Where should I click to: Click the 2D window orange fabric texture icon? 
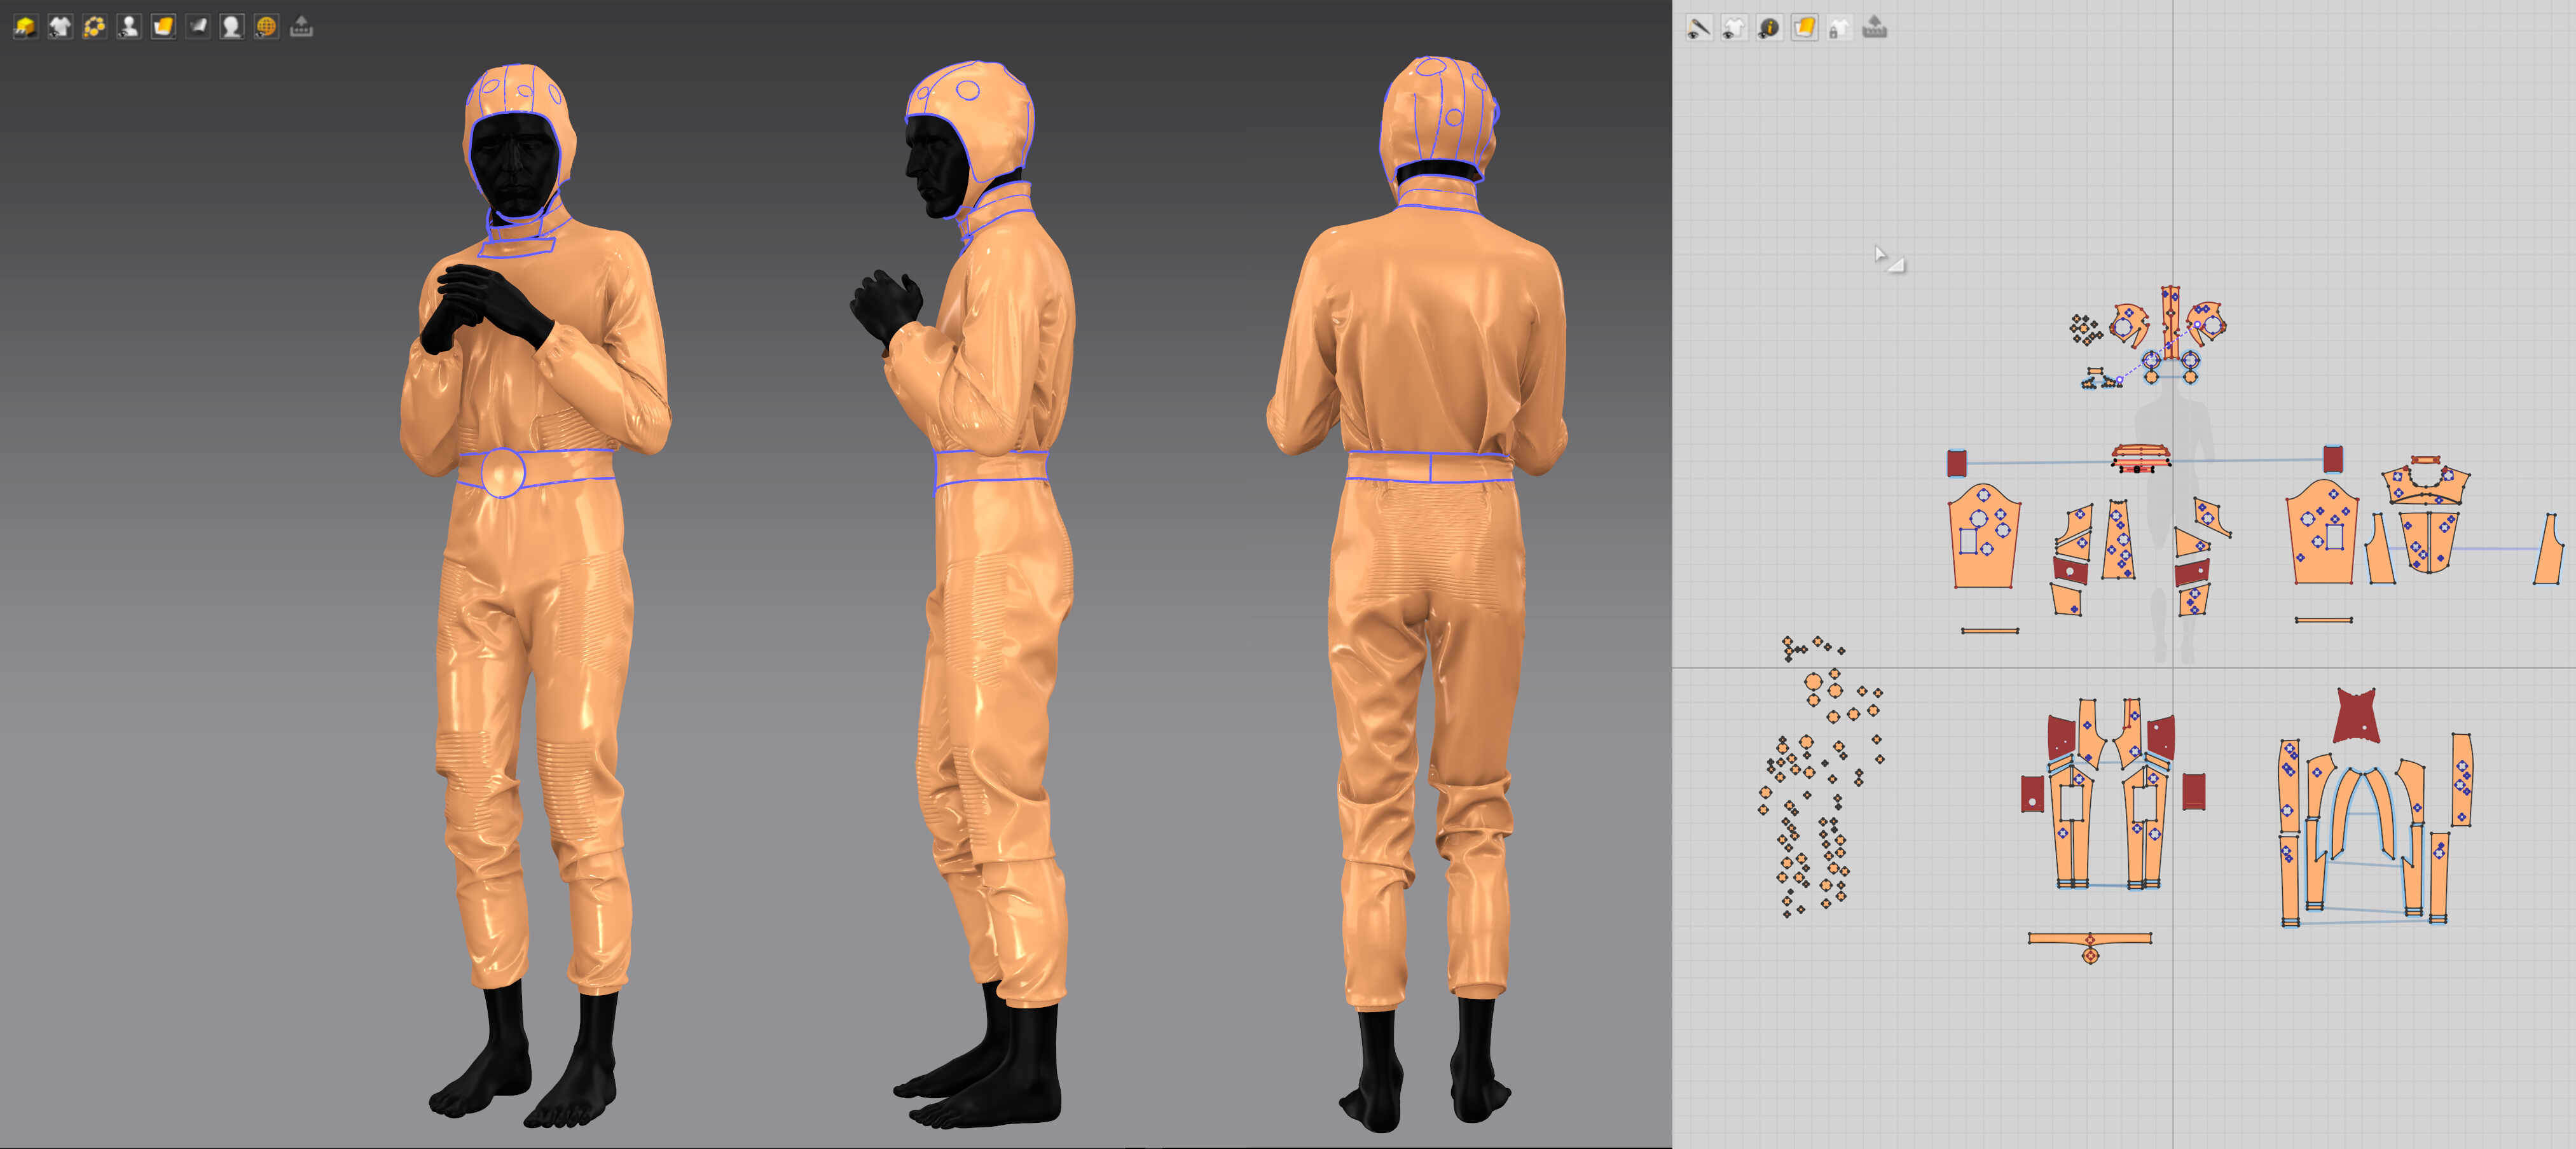pos(1804,28)
